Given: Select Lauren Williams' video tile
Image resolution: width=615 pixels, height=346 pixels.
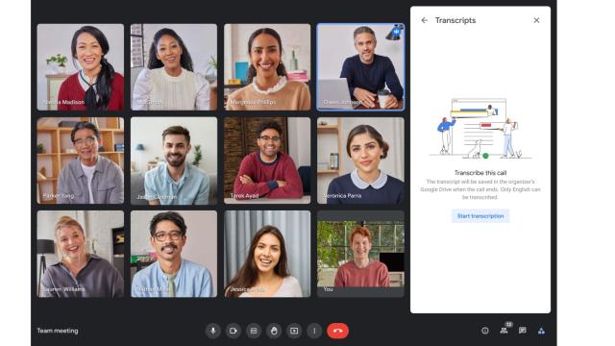Looking at the screenshot, I should pyautogui.click(x=81, y=254).
